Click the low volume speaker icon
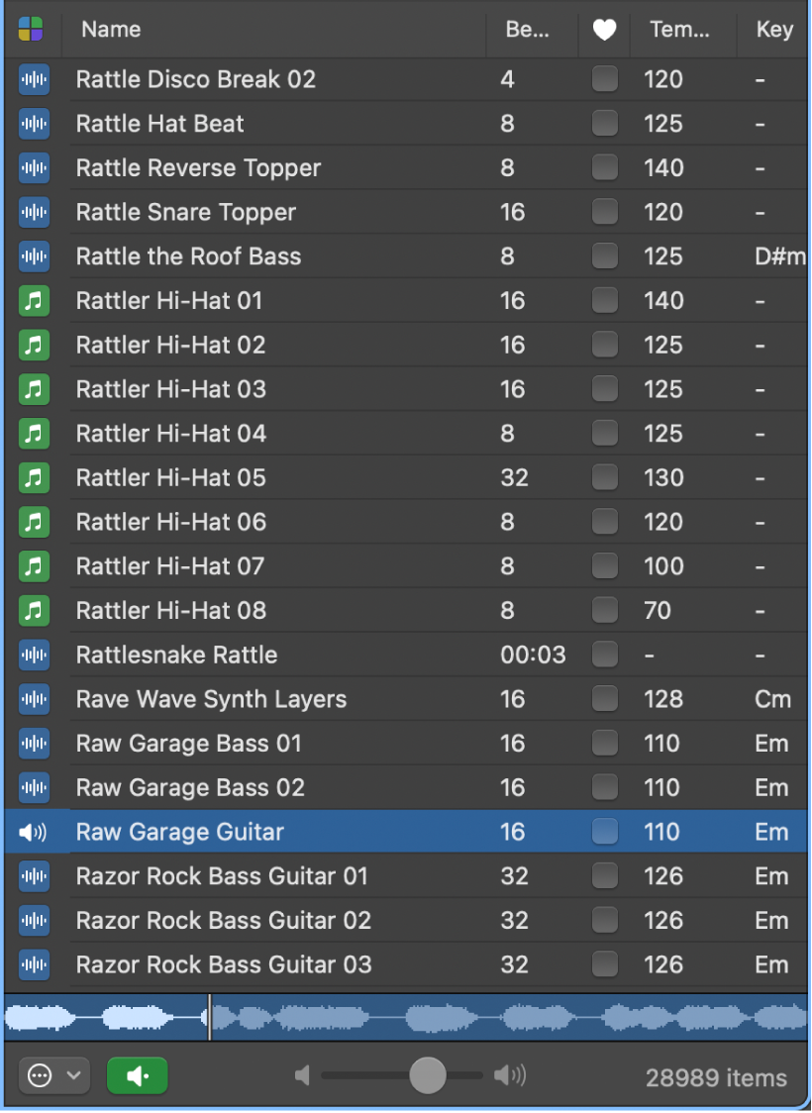Screen dimensions: 812x1113 [x=302, y=1076]
